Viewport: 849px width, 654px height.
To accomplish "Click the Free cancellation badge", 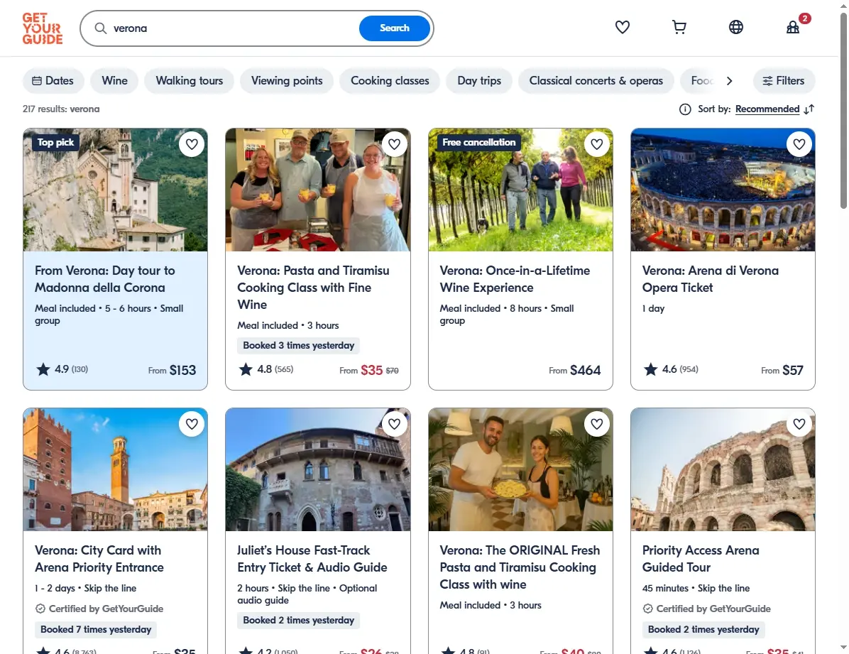I will (x=478, y=143).
